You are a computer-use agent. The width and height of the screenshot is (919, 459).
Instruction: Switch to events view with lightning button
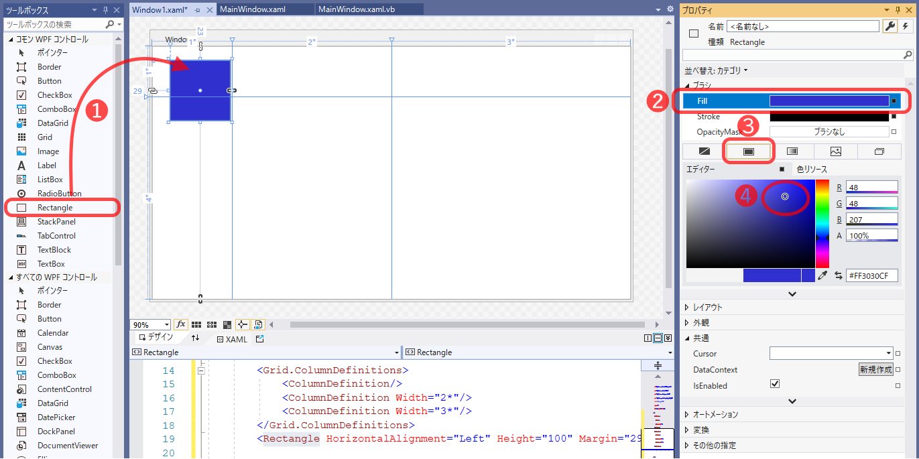905,26
